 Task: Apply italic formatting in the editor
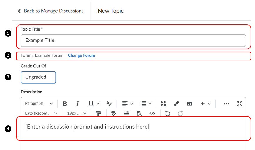tap(78, 104)
